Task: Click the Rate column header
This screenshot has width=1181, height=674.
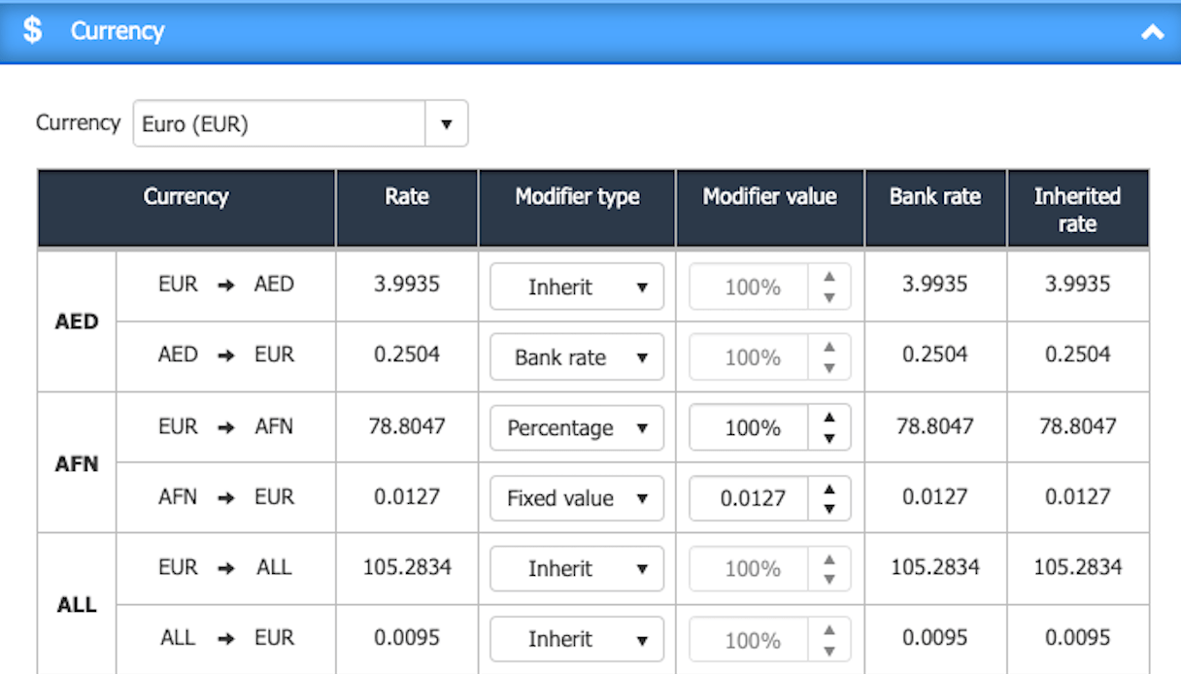Action: (x=407, y=208)
